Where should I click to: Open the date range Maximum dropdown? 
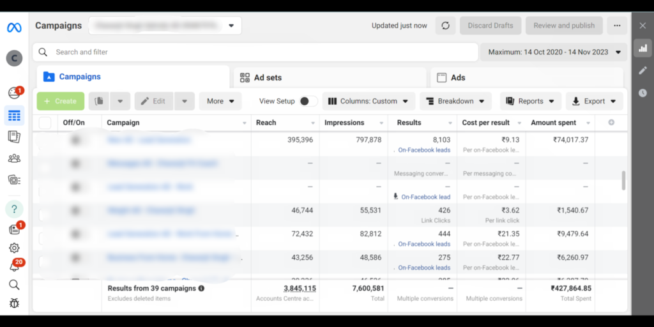point(554,52)
